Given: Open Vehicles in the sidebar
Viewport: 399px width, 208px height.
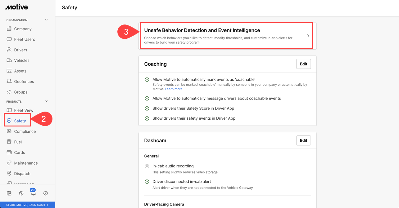Looking at the screenshot, I should pos(22,60).
